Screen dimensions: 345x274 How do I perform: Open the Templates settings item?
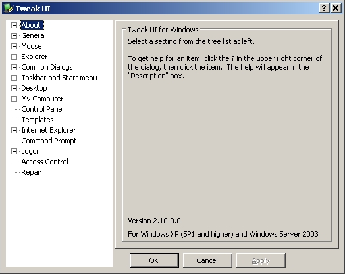click(38, 120)
